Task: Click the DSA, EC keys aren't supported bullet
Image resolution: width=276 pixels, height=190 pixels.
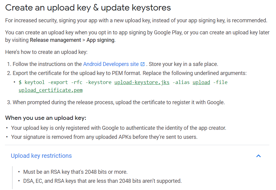Action: 102,181
